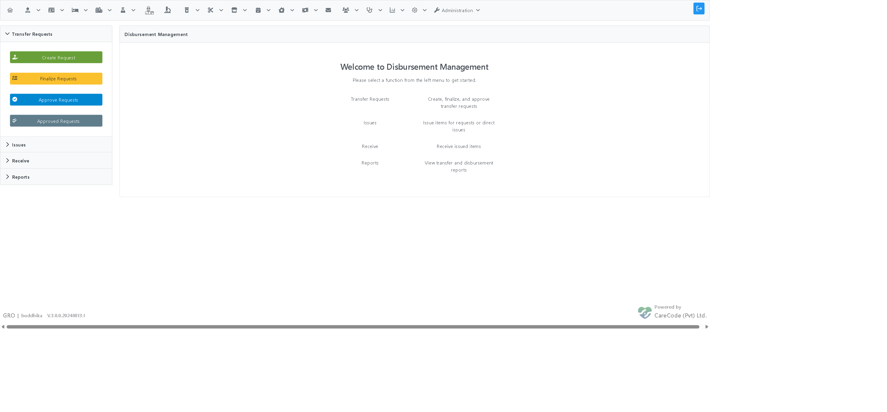Open the scissors icon menu

pyautogui.click(x=210, y=10)
